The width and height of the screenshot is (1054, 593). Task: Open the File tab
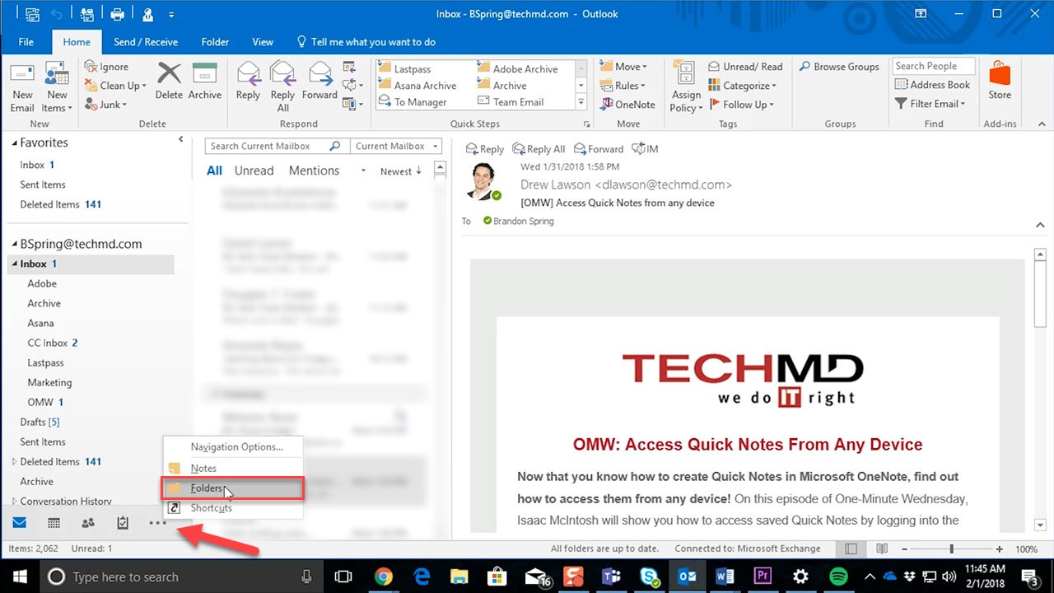click(x=26, y=42)
